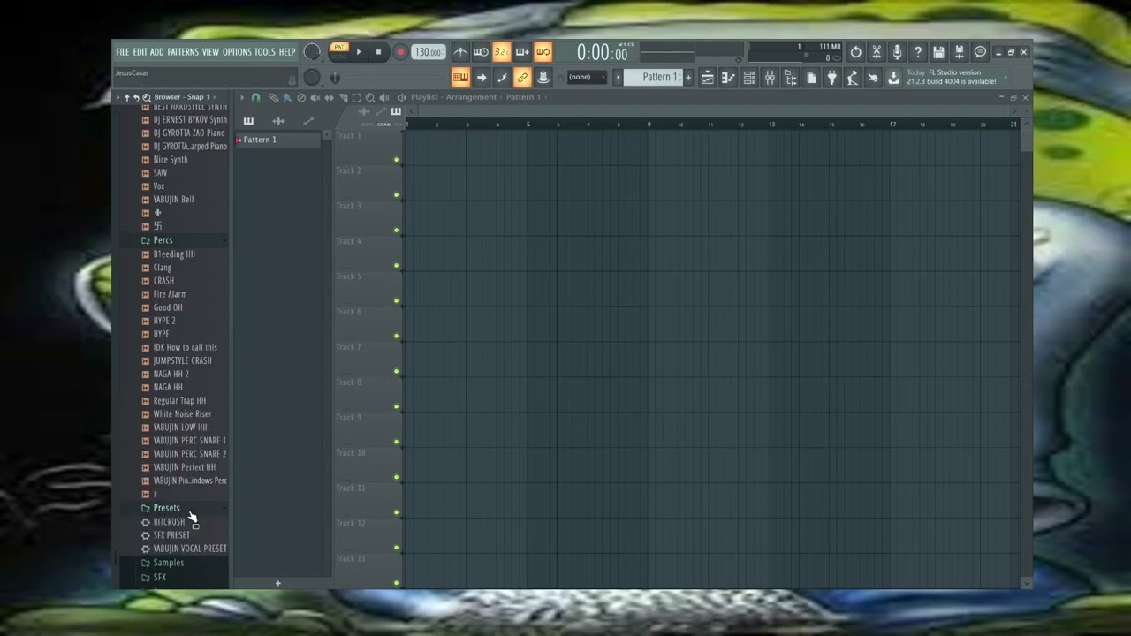
Task: Open the (none) snap selector dropdown
Action: [586, 77]
